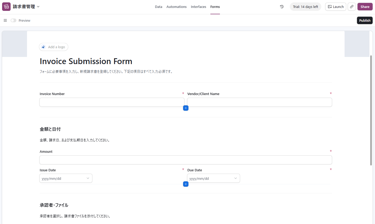
Task: Open the Issue Date picker dropdown
Action: pyautogui.click(x=66, y=178)
